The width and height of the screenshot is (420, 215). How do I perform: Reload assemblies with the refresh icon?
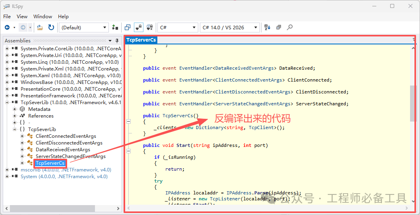click(51, 27)
